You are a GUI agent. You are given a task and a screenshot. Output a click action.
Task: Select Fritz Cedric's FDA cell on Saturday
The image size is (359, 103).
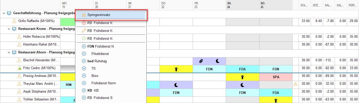[242, 69]
